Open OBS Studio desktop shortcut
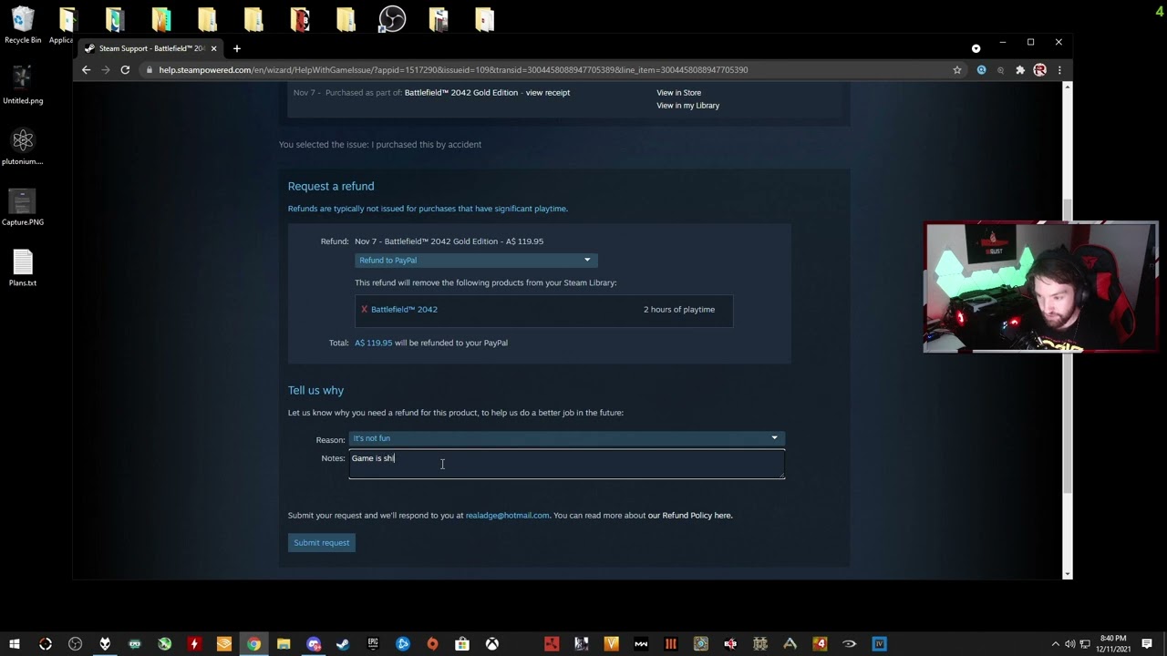The image size is (1167, 656). [x=392, y=19]
